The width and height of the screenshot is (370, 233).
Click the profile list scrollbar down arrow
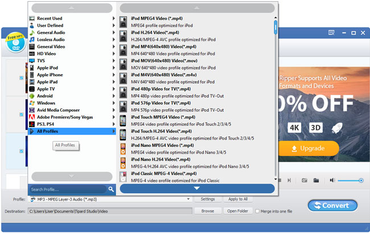[276, 179]
